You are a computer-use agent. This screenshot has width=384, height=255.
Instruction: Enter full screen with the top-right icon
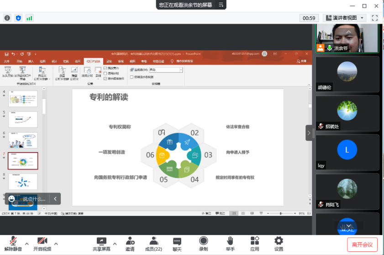tap(374, 18)
